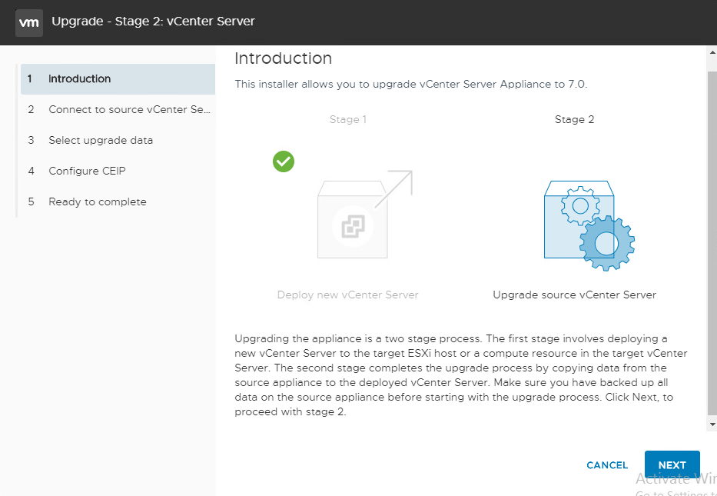Click the "Stage 1" label
717x496 pixels.
tap(348, 119)
